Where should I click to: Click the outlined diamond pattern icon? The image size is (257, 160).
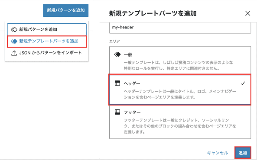tap(14, 29)
